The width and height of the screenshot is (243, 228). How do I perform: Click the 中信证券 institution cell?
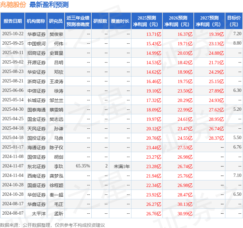(37, 91)
